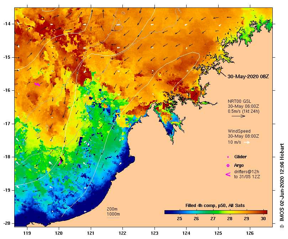Click the latitude label -18

7,157
